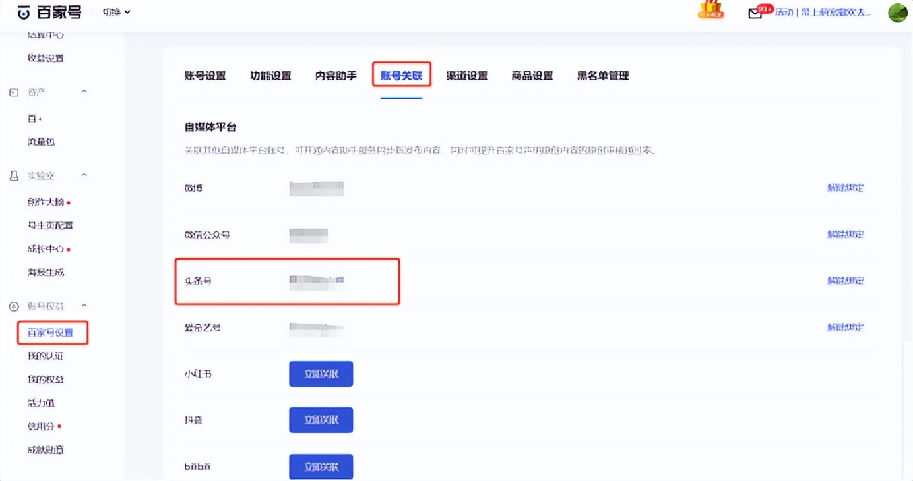Viewport: 913px width, 481px height.
Task: Collapse the 资产 sidebar section
Action: 84,92
